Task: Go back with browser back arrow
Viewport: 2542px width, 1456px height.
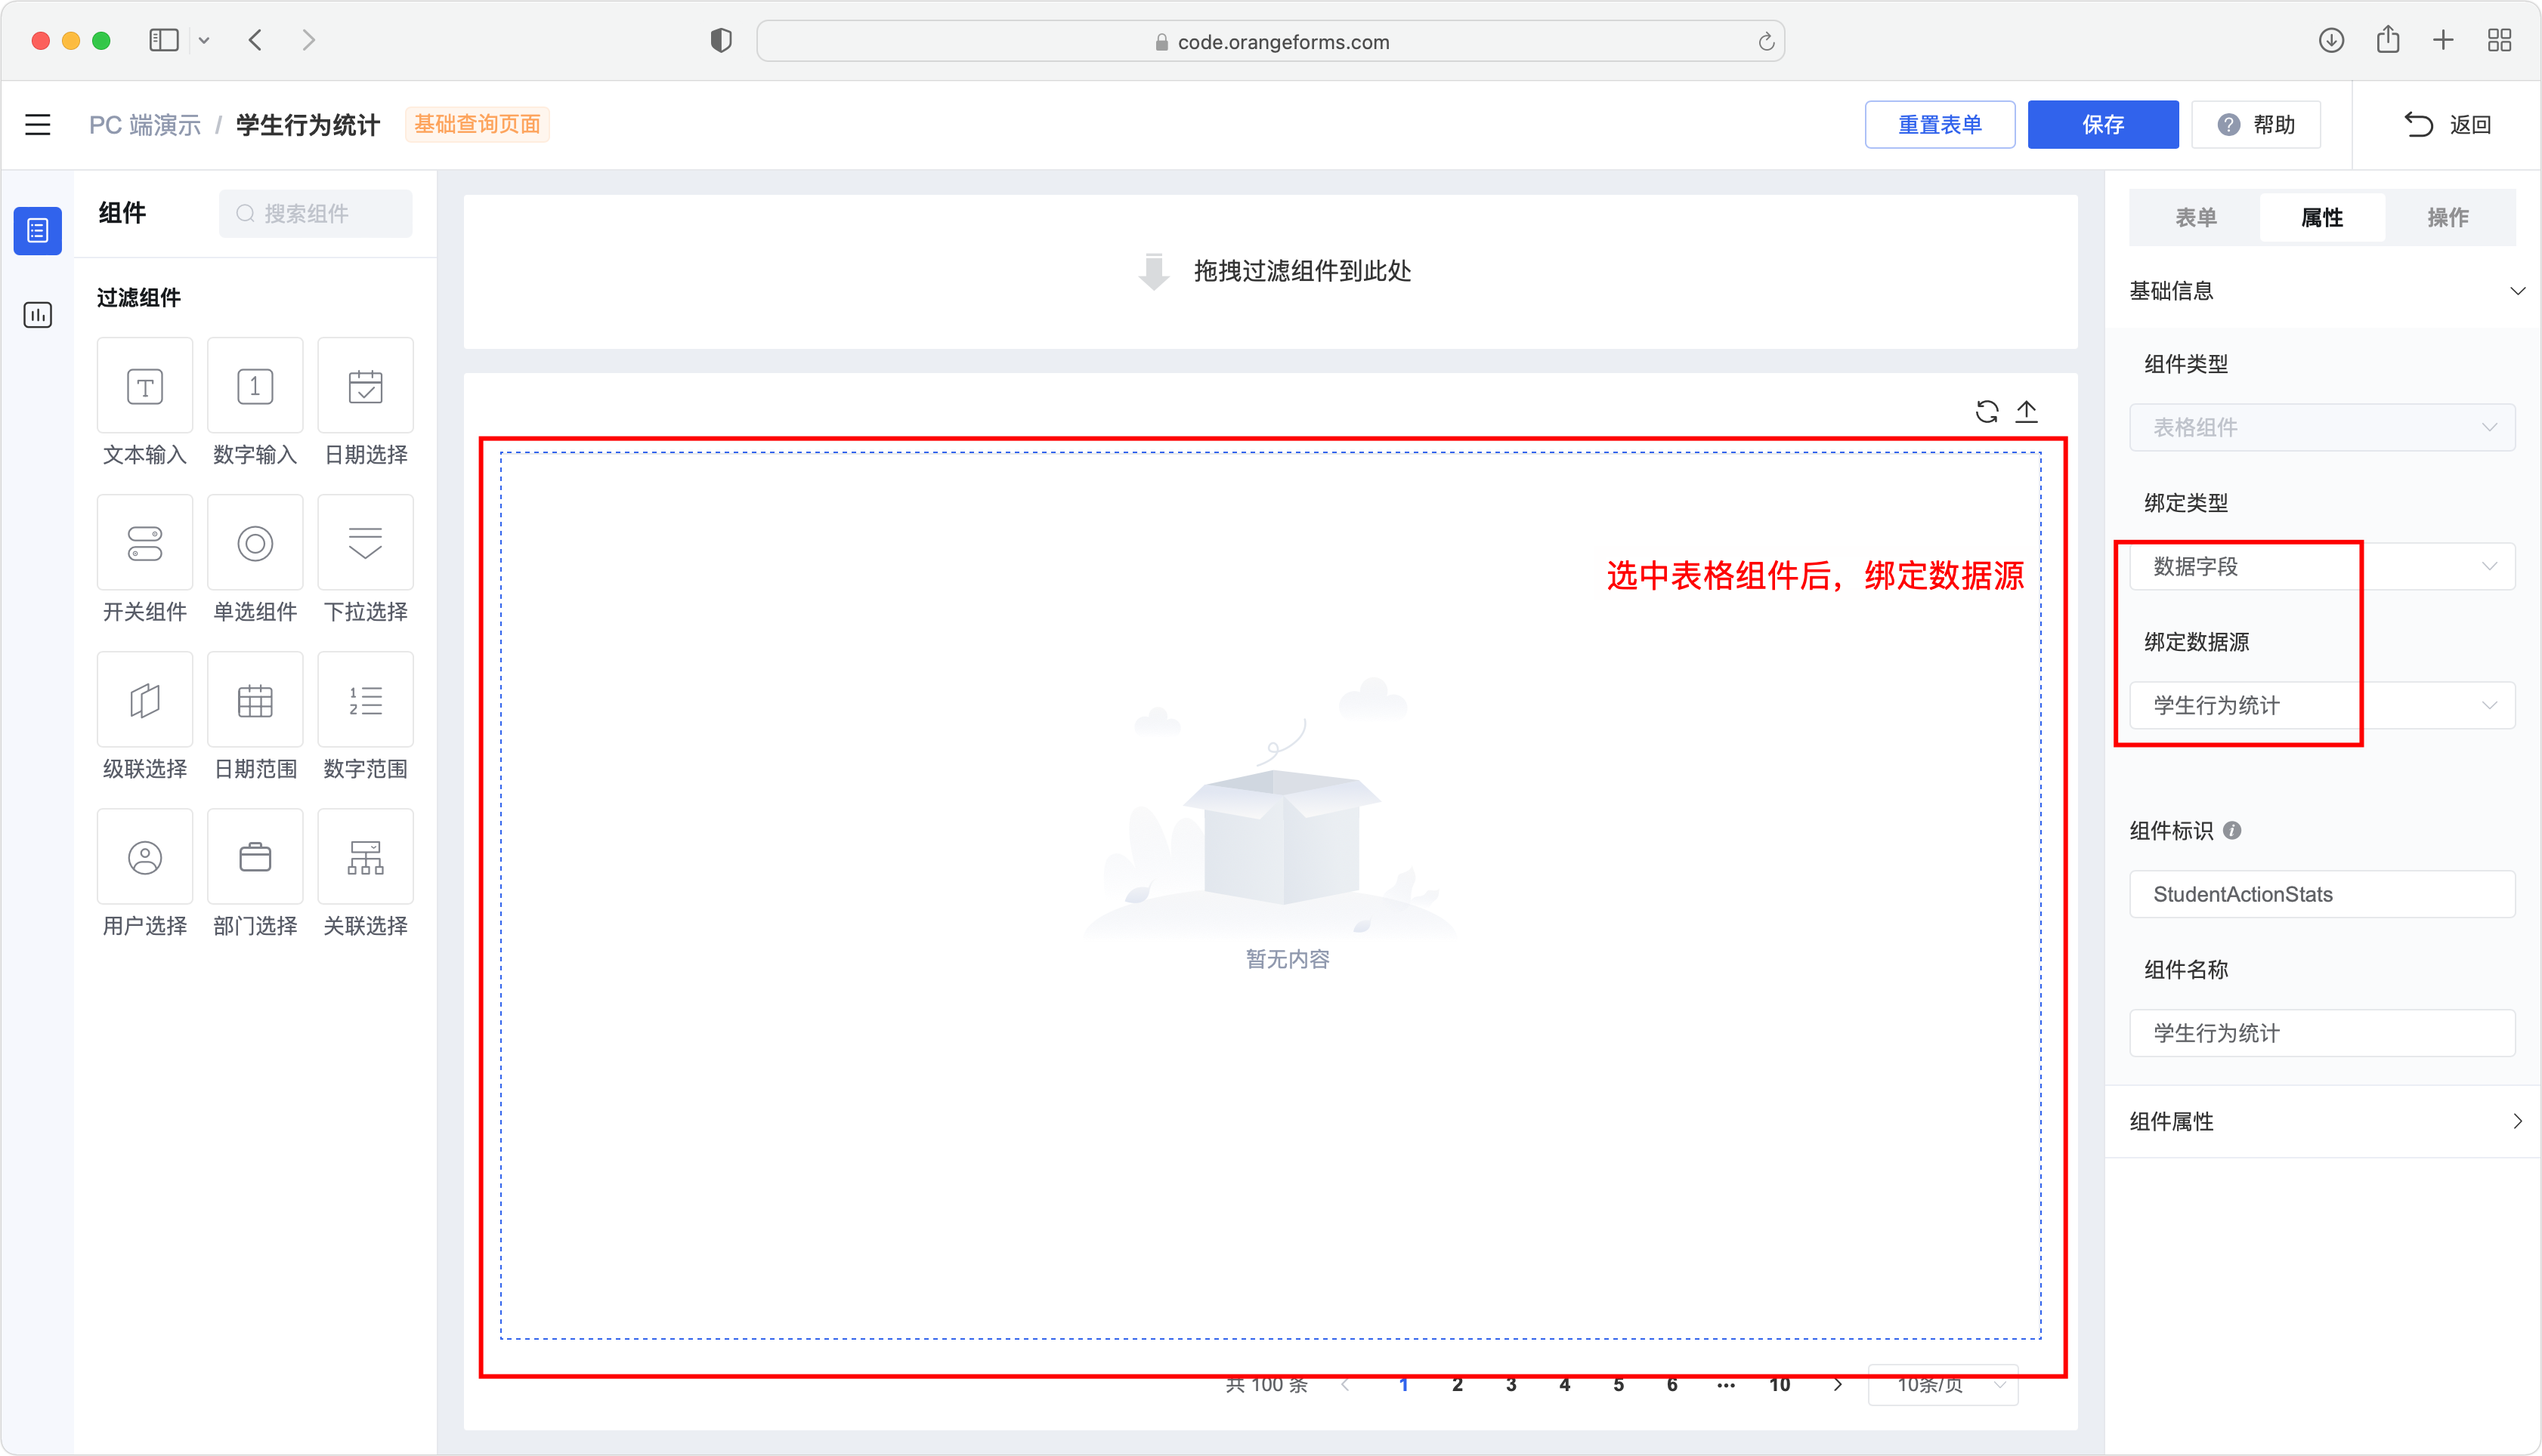Action: click(255, 41)
